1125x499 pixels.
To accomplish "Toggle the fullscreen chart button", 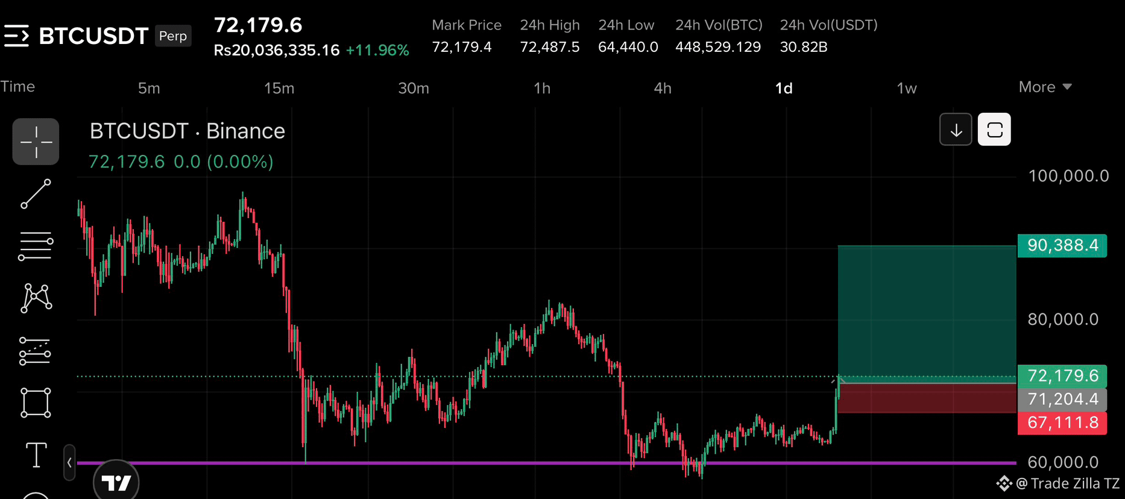I will point(994,130).
